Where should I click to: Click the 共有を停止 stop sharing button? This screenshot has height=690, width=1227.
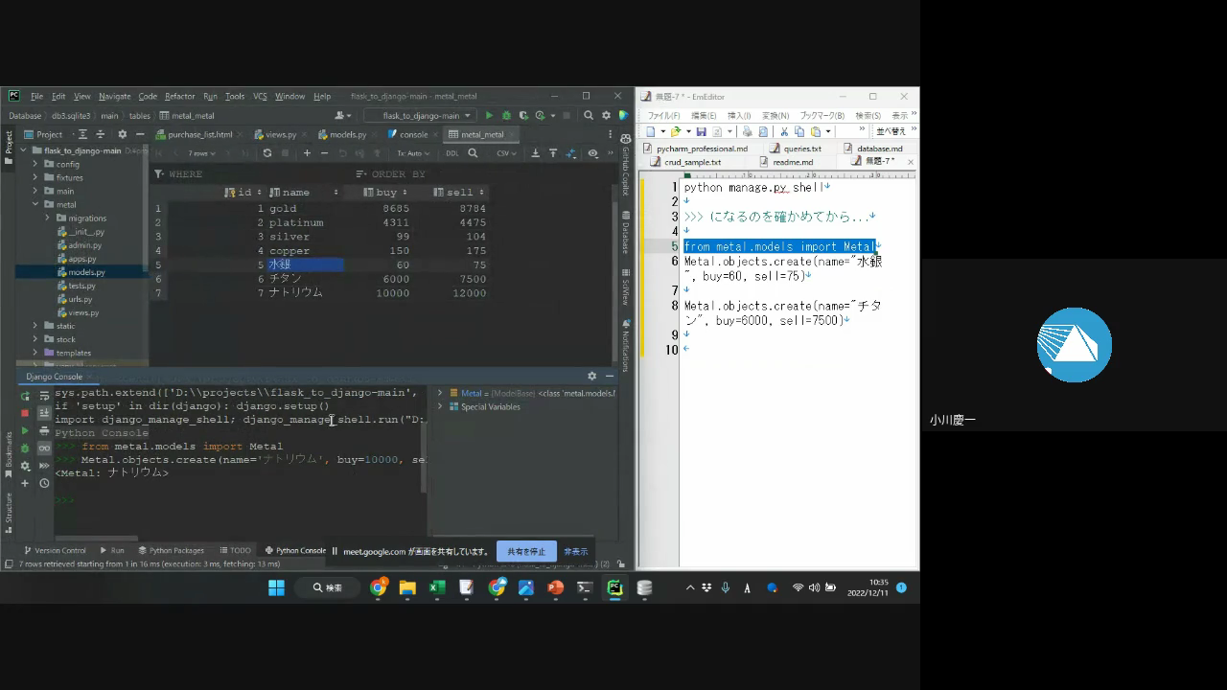(x=525, y=551)
